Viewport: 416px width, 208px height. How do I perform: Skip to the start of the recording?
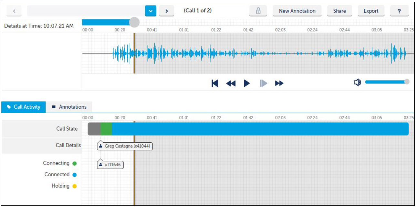[x=215, y=83]
